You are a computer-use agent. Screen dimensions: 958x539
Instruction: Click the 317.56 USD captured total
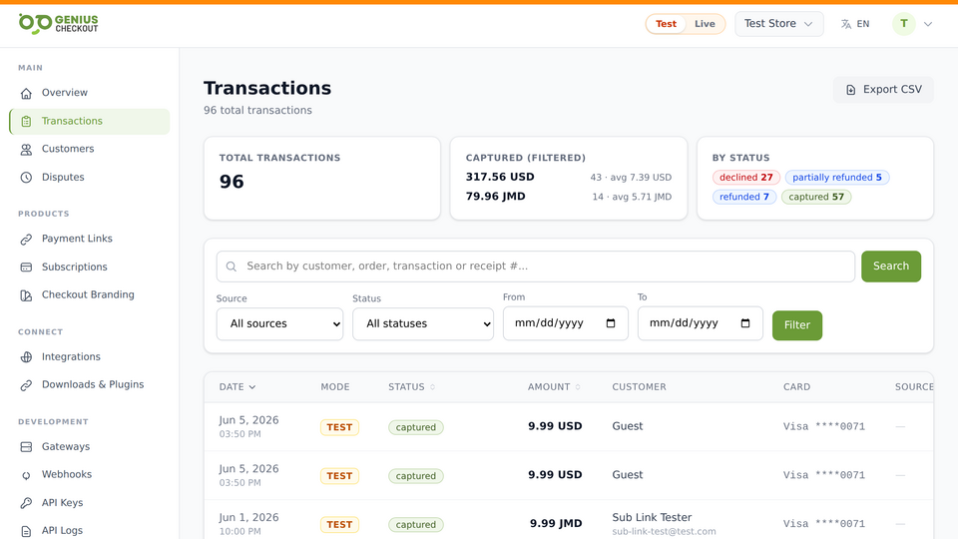500,178
